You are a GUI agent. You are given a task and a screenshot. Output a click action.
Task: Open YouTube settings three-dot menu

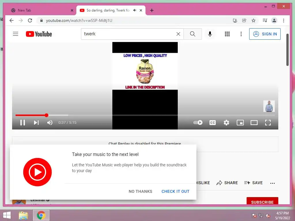coord(241,34)
